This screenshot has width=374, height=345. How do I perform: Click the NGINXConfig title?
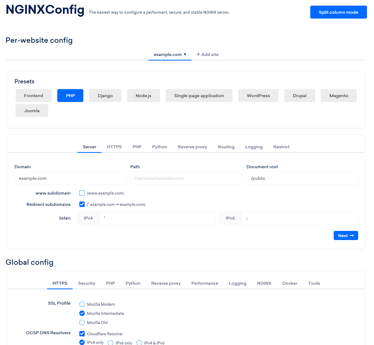[x=45, y=10]
